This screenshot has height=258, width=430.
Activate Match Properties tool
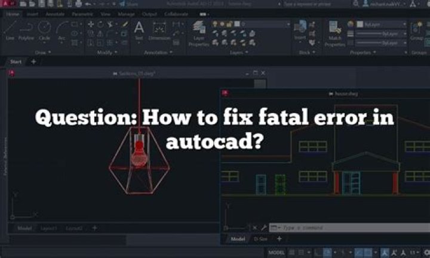[335, 33]
